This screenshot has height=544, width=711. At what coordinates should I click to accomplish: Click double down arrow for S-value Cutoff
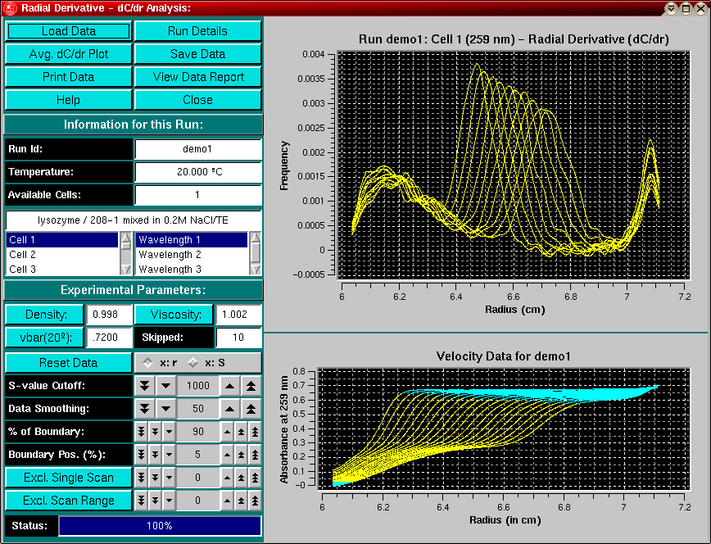(144, 386)
